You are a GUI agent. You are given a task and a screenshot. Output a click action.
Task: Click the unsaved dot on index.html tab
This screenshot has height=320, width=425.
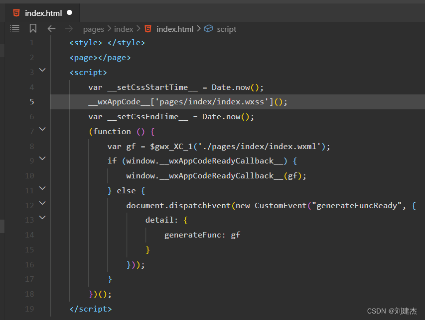pyautogui.click(x=69, y=12)
